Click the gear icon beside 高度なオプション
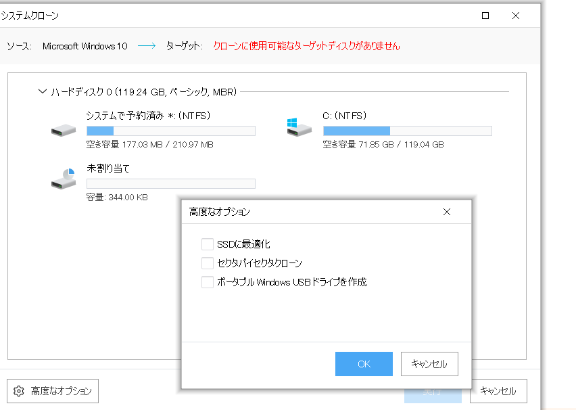 coord(19,391)
